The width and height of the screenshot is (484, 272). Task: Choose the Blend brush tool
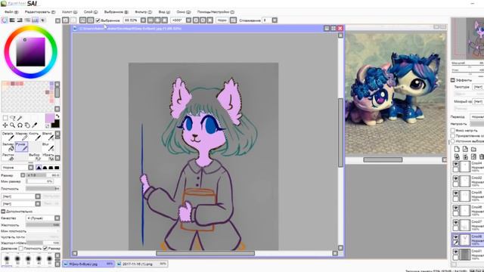48,136
